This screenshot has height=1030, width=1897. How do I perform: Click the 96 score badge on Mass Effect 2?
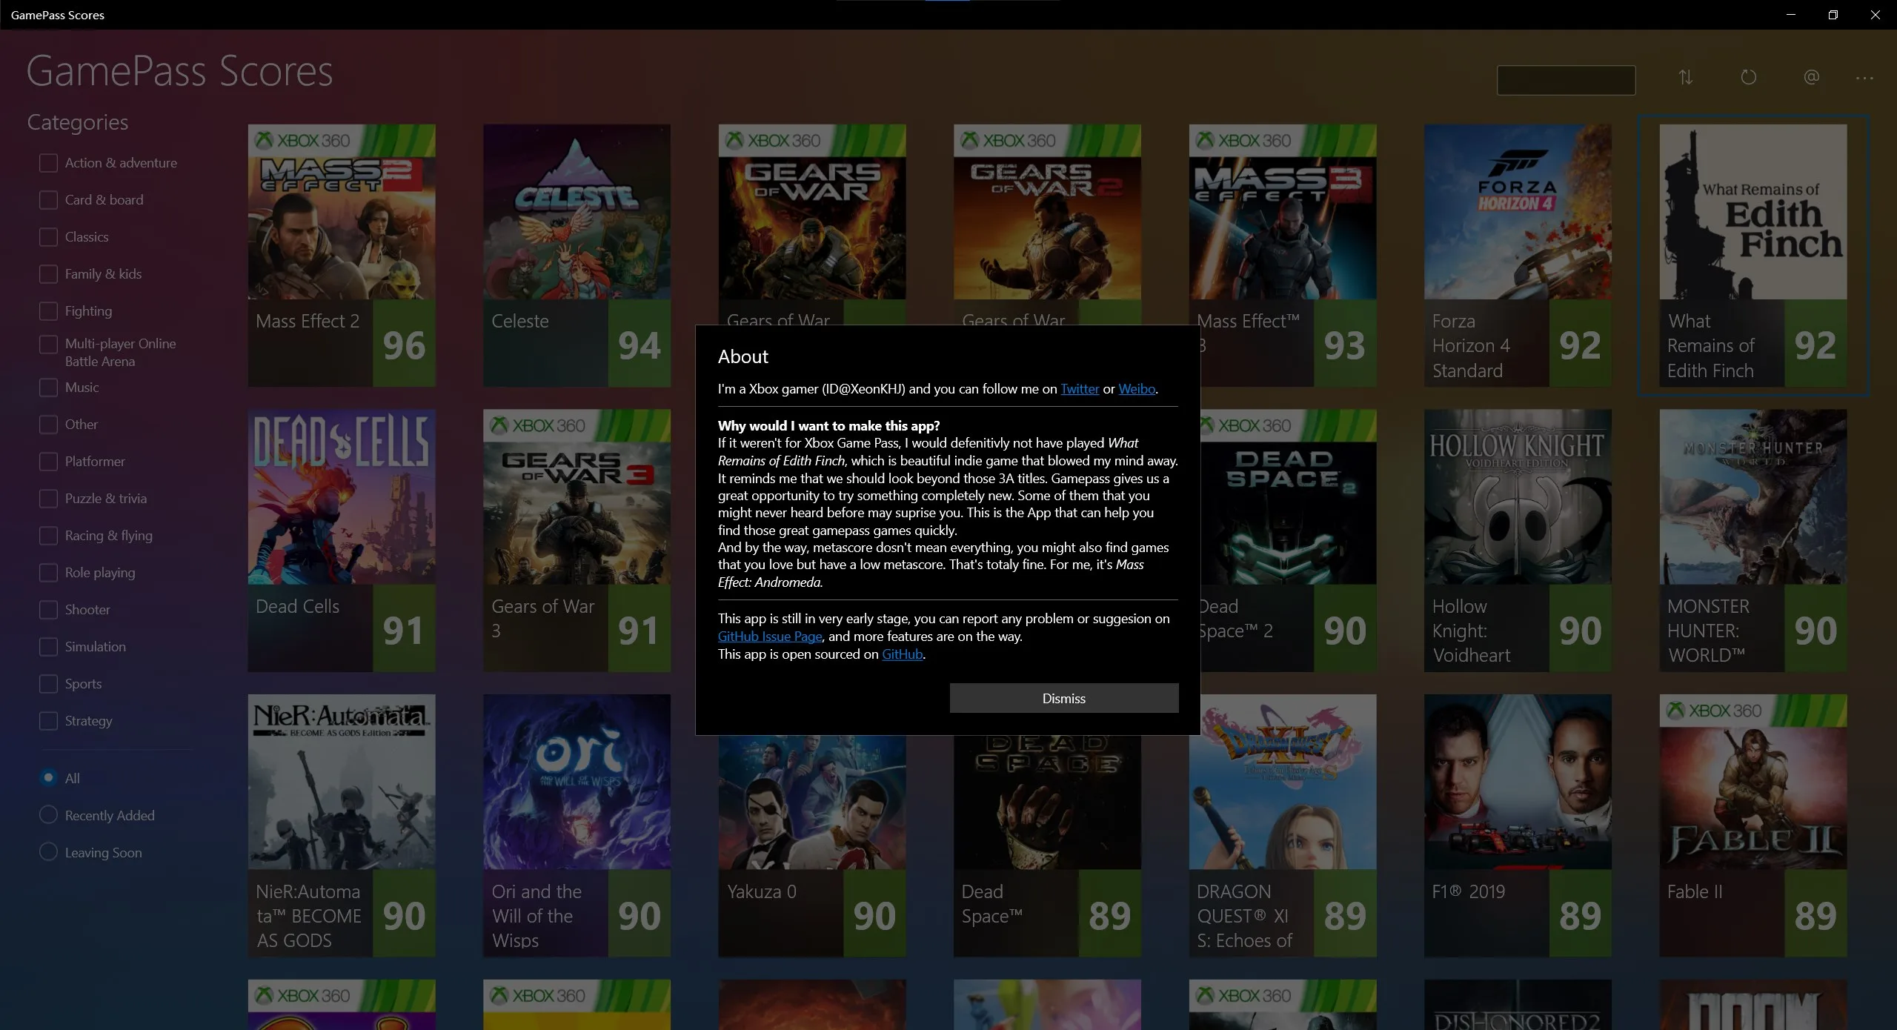(404, 343)
